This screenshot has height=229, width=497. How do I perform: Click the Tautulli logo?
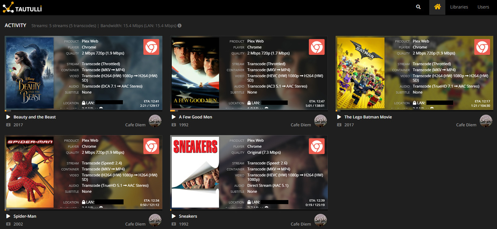tap(22, 7)
